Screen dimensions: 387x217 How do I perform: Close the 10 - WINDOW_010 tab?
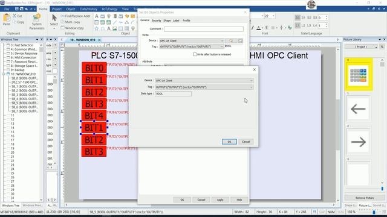[x=99, y=40]
